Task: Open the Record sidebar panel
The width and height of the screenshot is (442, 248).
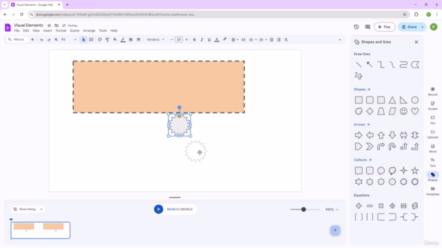Action: coord(432,92)
